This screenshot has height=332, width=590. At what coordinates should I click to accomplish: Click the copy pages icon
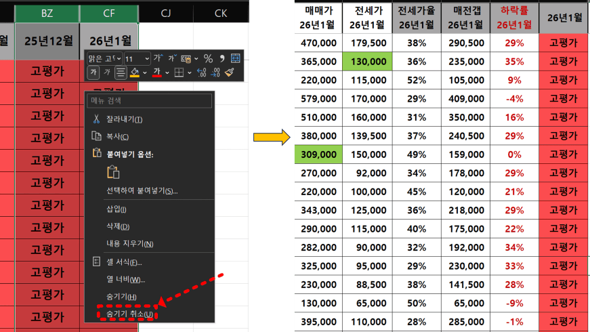[x=96, y=136]
